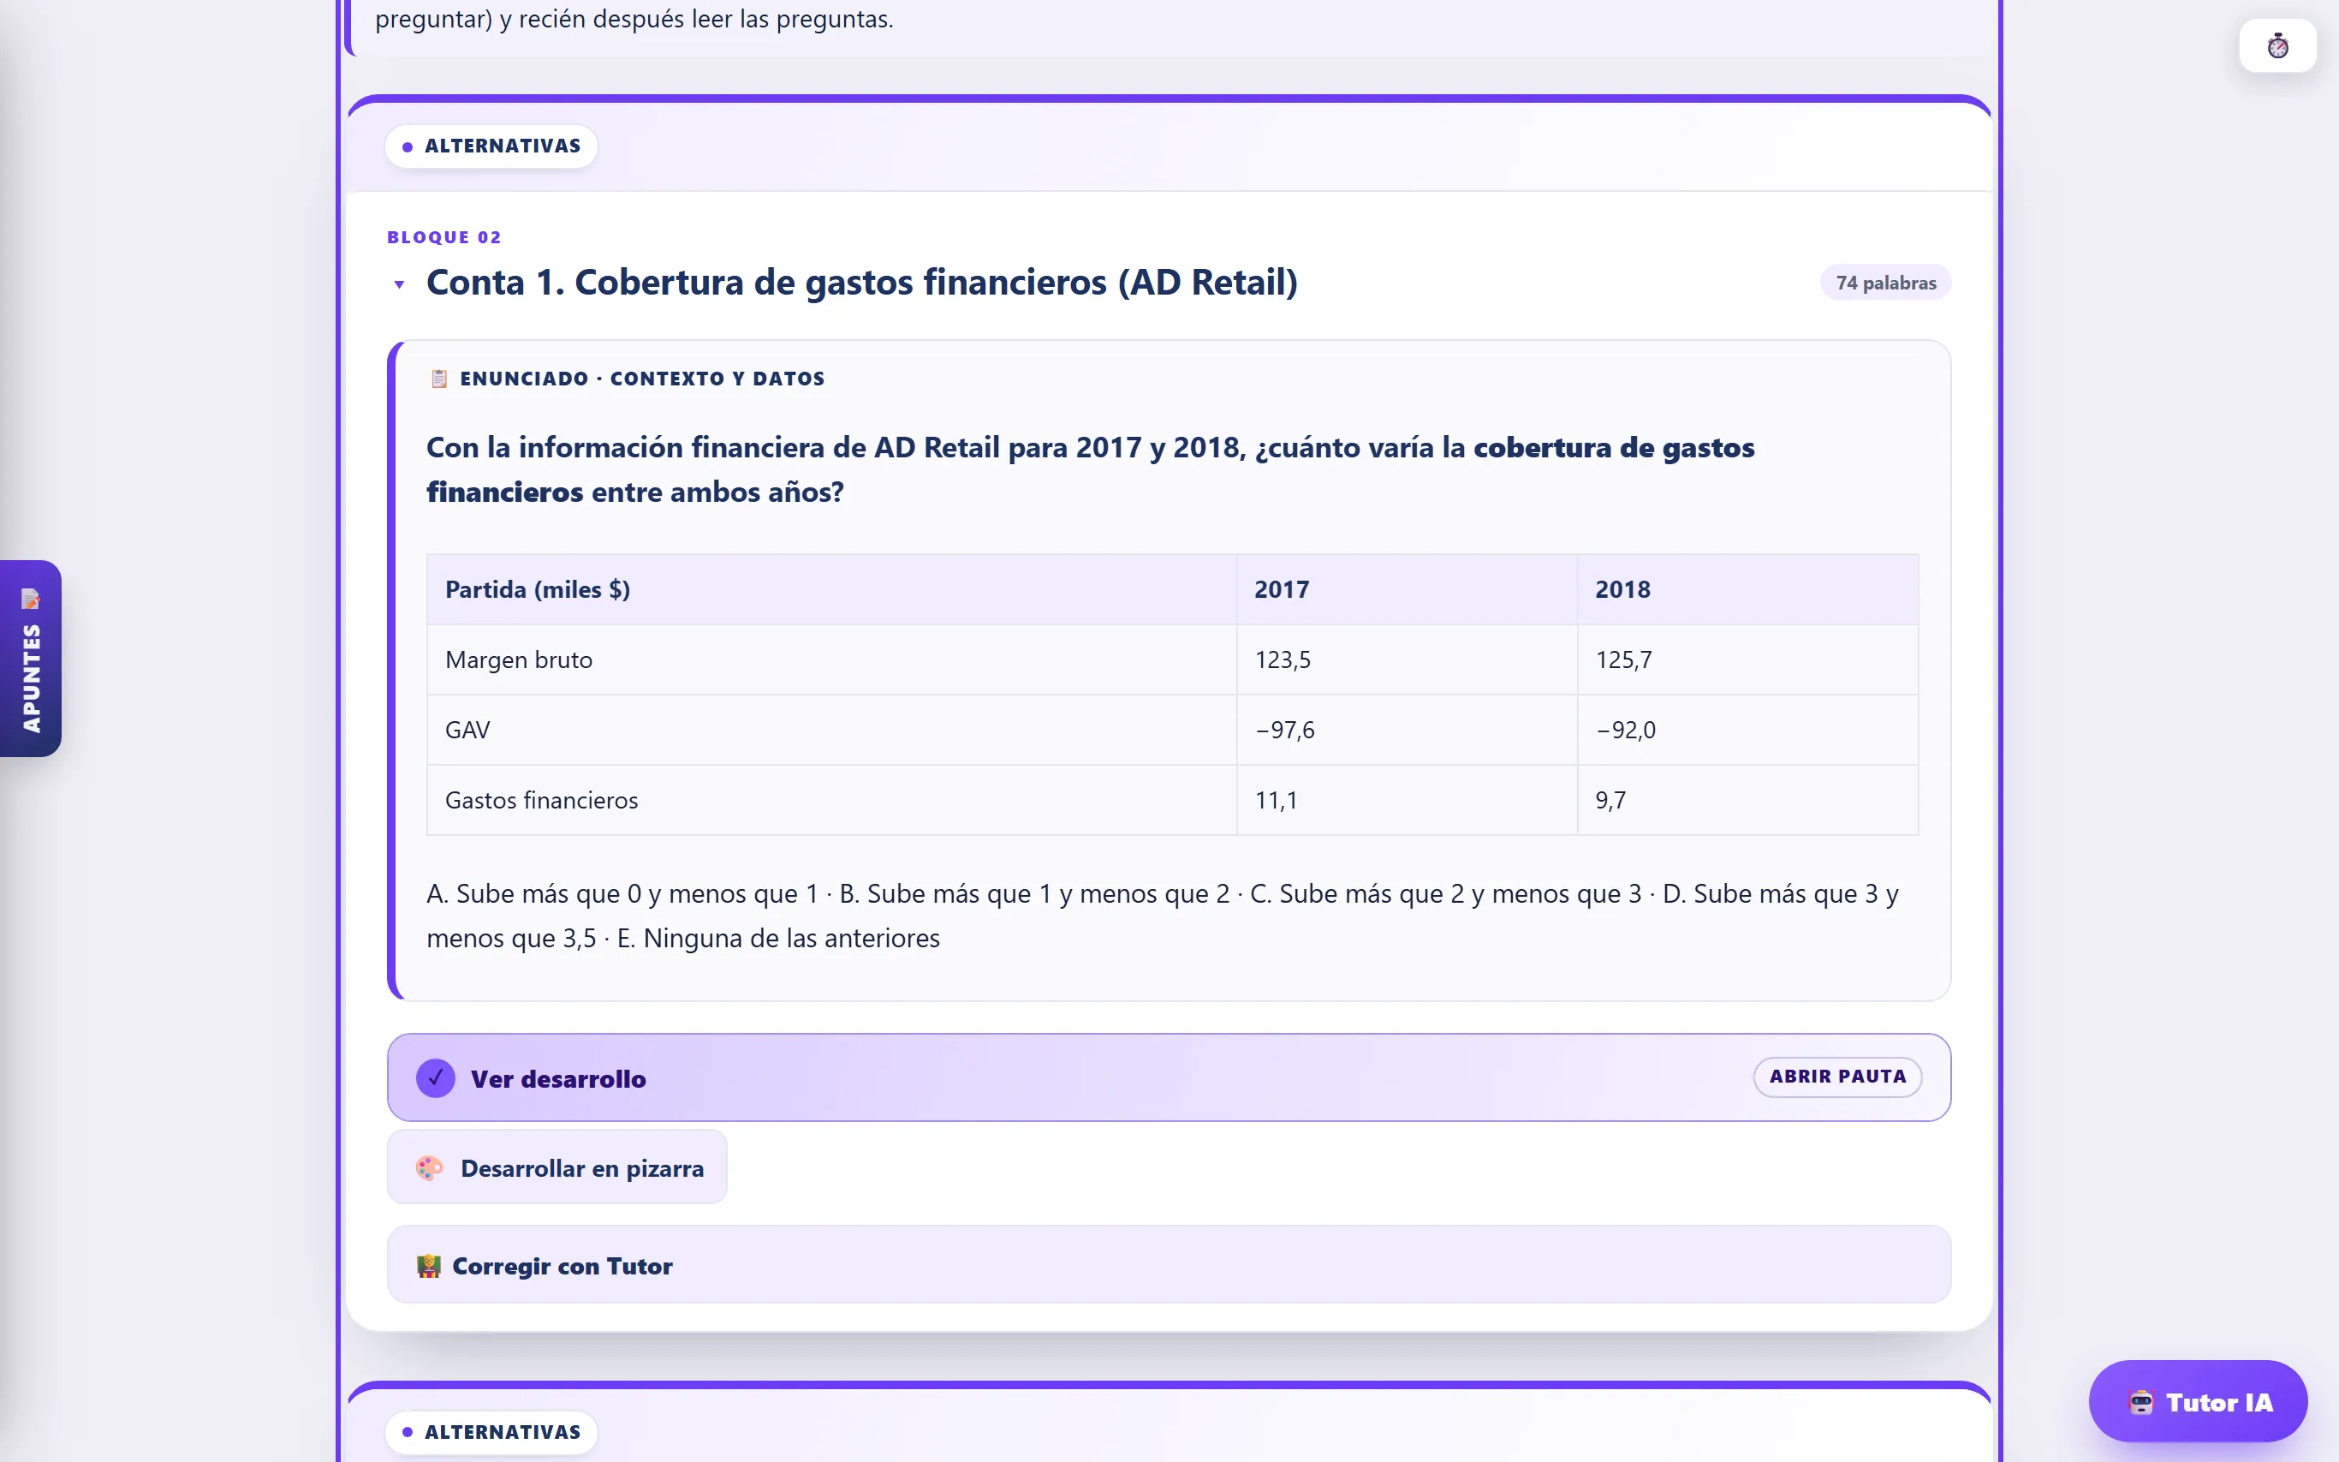Viewport: 2339px width, 1462px height.
Task: Click the 125,7 cell value
Action: [x=1622, y=659]
